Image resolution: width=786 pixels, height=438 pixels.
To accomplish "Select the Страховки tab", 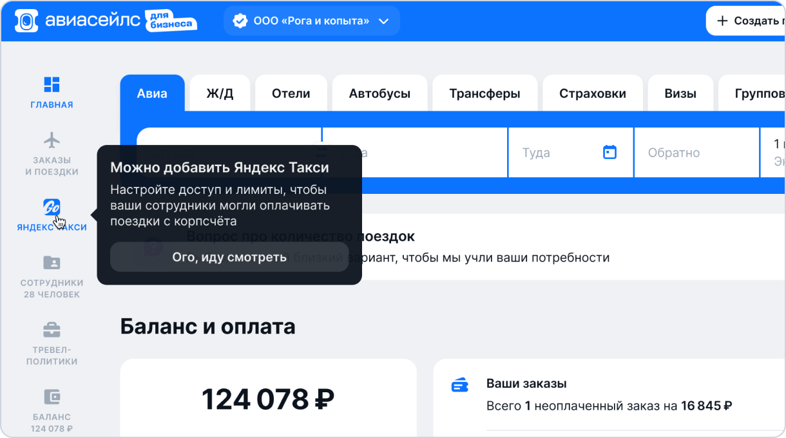I will coord(592,93).
